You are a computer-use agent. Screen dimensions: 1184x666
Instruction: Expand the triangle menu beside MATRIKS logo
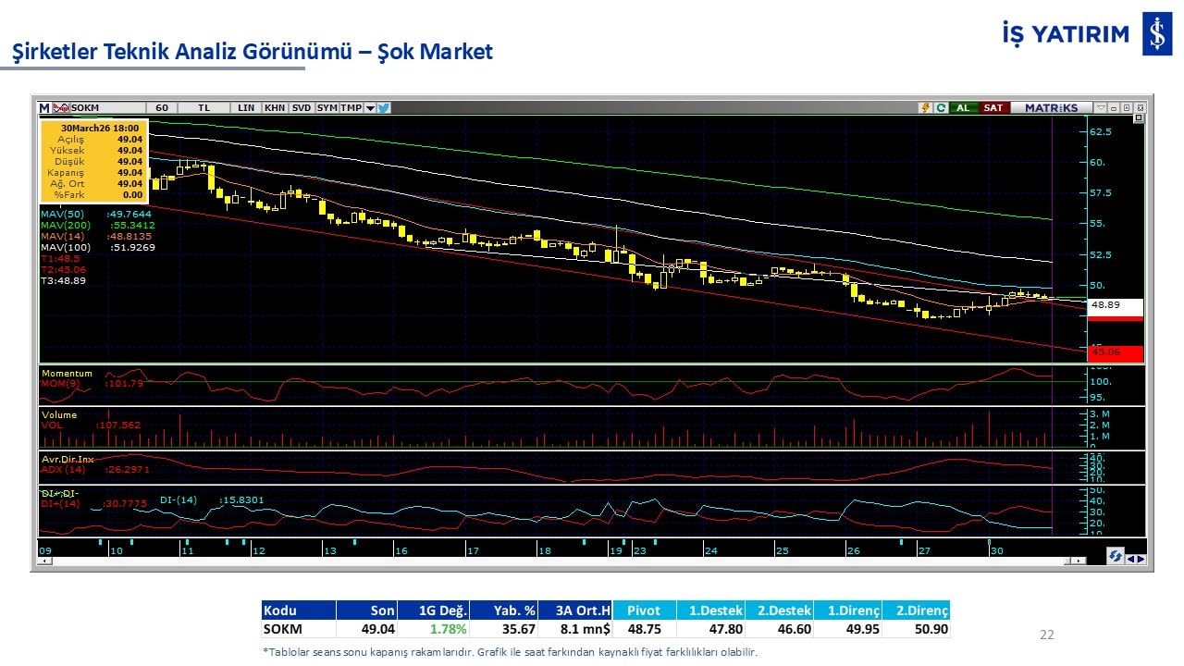coord(1100,108)
